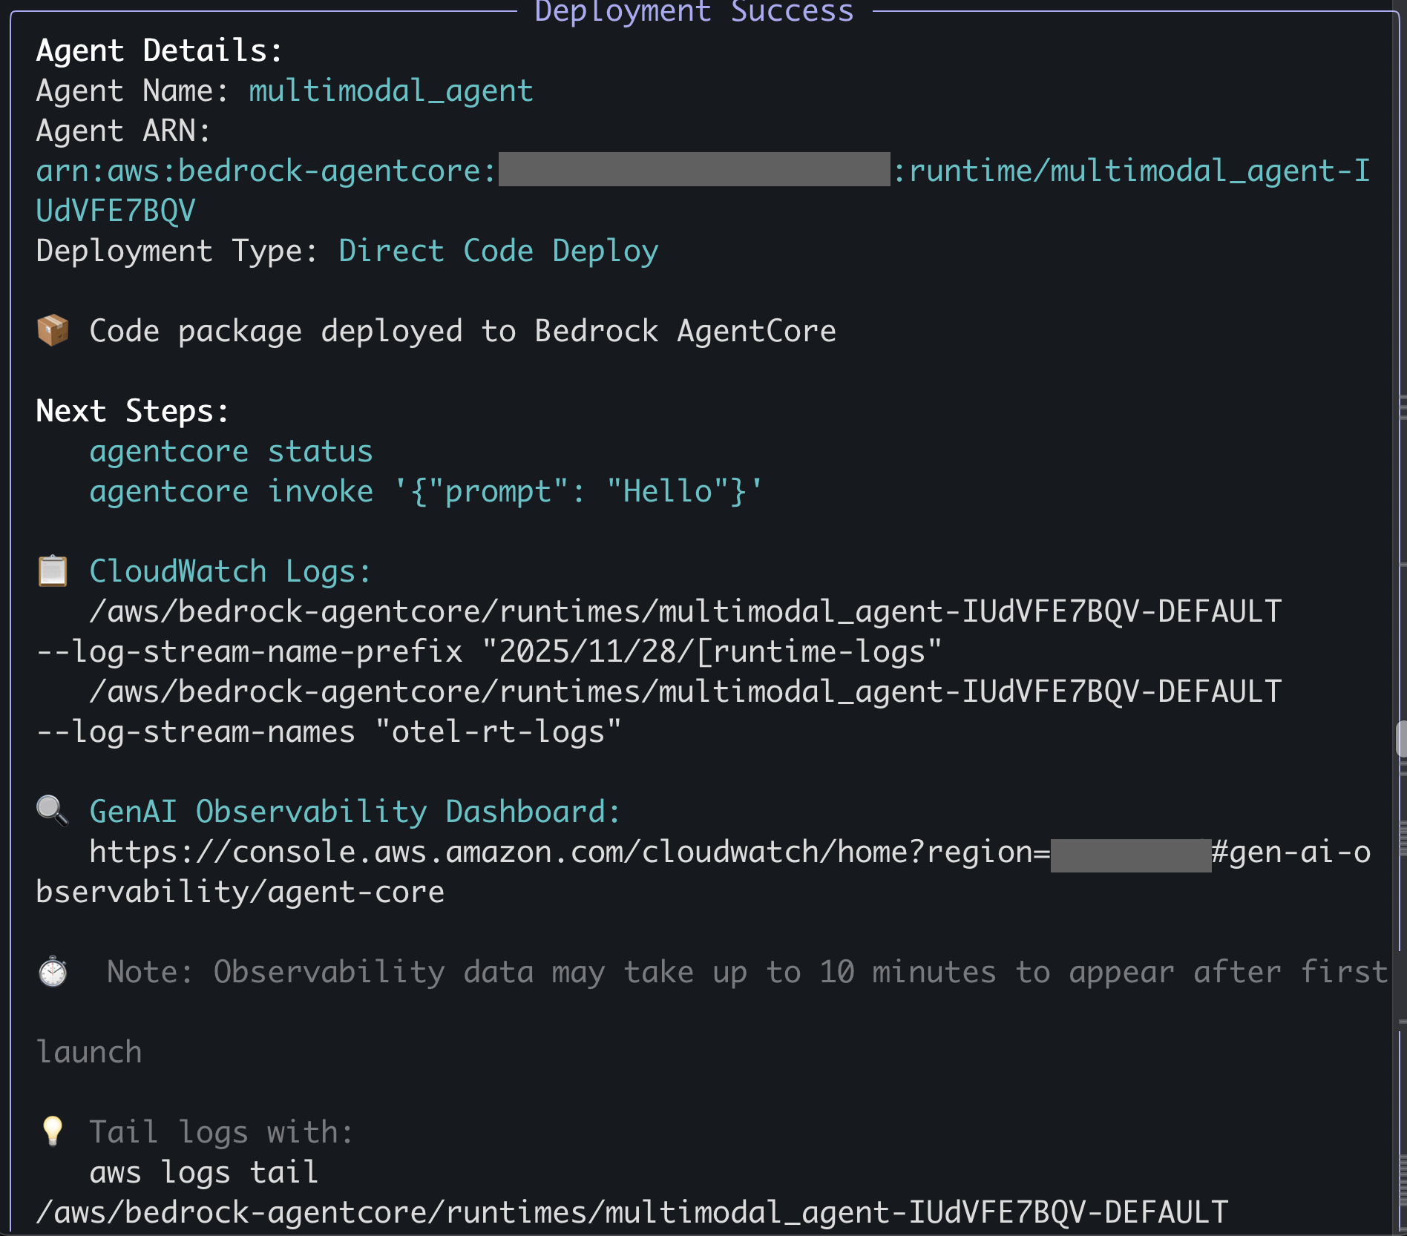Click the 'CloudWatch Logs:' heading

click(229, 572)
